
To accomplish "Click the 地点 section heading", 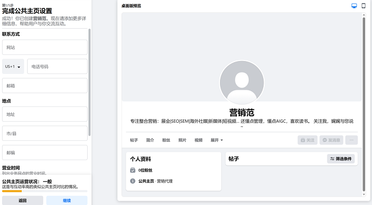I will pos(6,101).
